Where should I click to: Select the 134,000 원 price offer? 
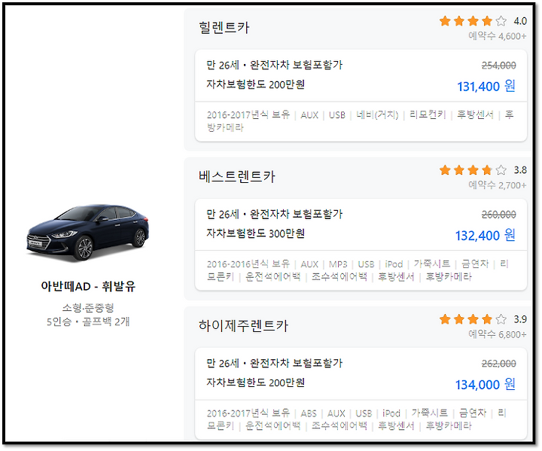click(x=485, y=384)
